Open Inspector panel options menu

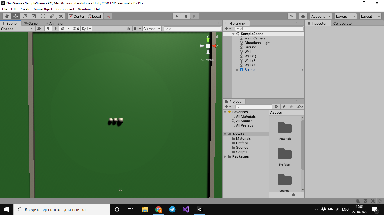[x=381, y=23]
